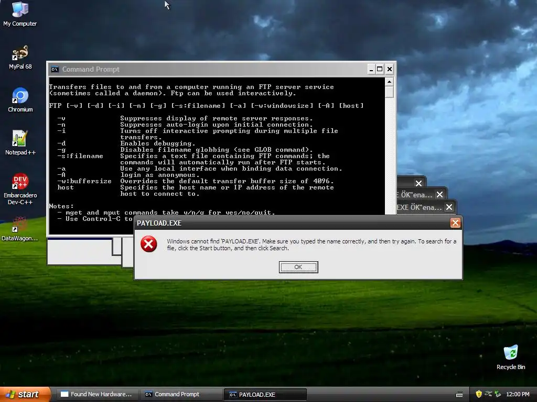Close the 'E ÖK"ena...' notification

coord(440,195)
